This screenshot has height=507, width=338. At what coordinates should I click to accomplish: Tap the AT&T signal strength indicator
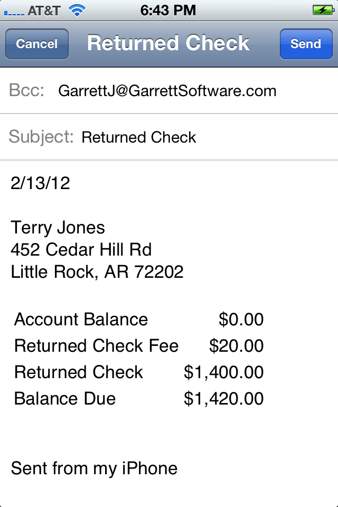pyautogui.click(x=14, y=13)
